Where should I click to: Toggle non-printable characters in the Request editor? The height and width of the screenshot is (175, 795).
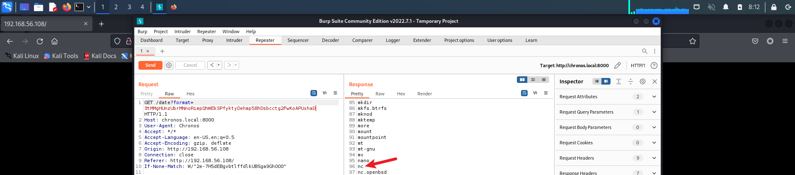(325, 93)
